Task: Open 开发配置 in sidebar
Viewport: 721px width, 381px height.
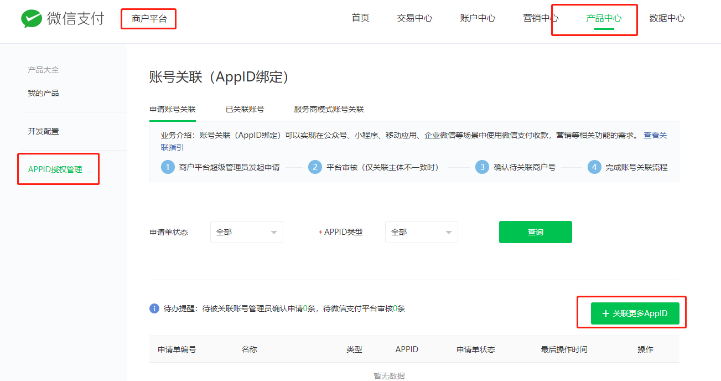Action: coord(43,131)
